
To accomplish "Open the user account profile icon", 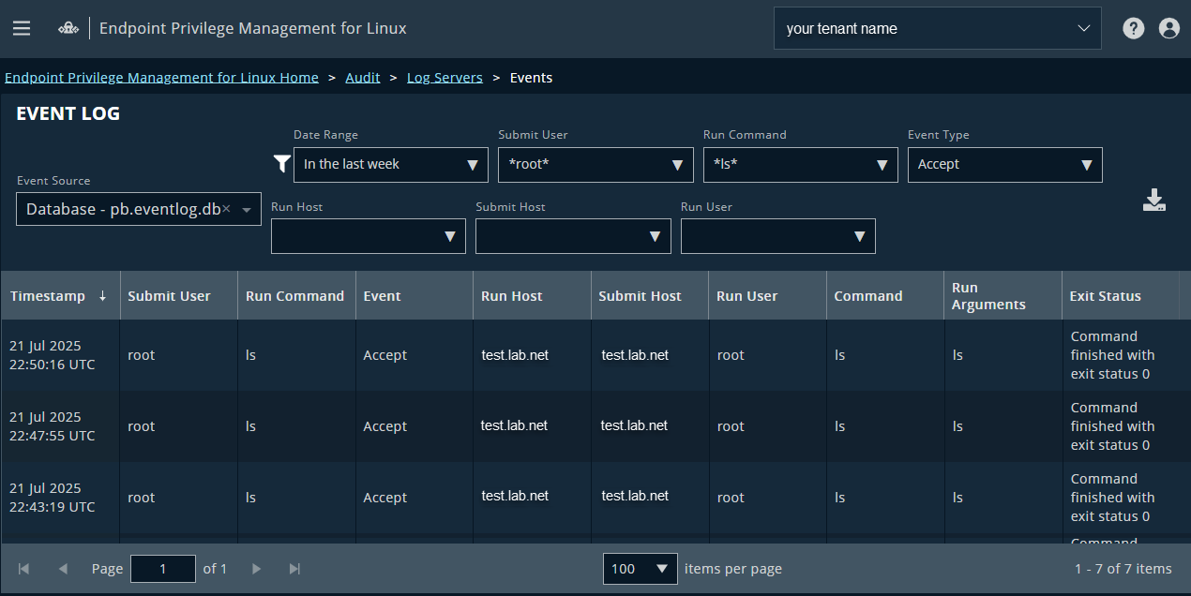I will coord(1169,28).
